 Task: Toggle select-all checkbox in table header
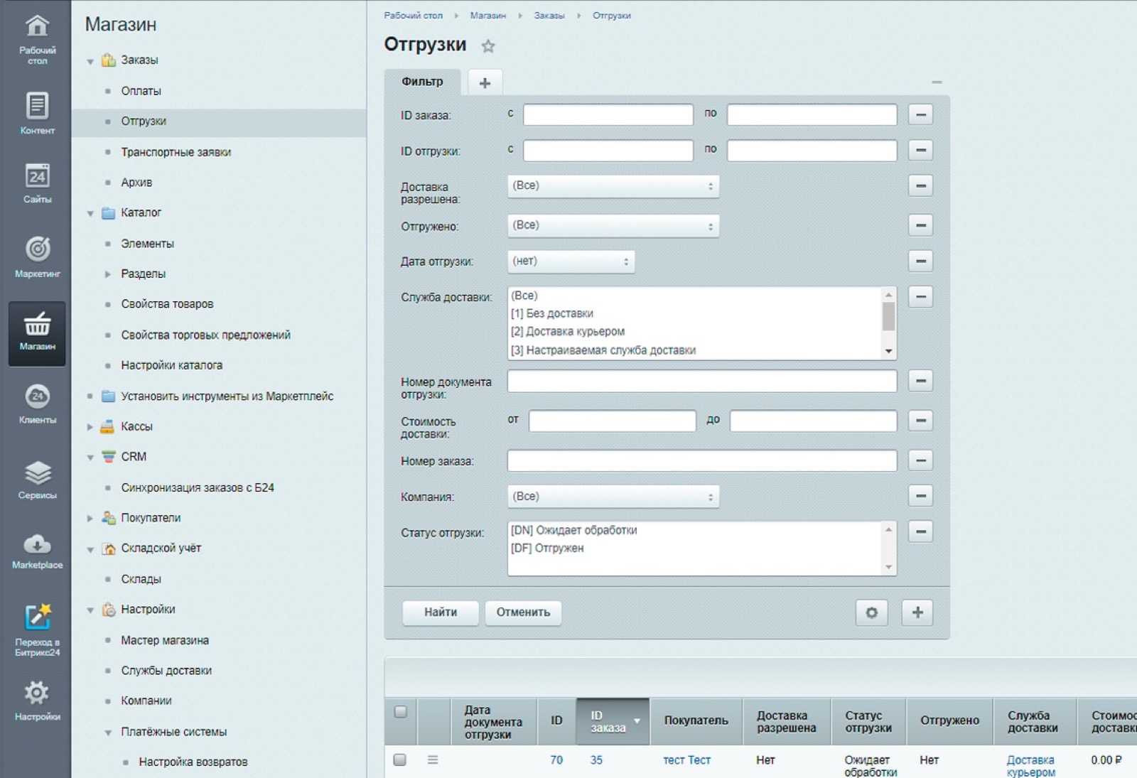point(401,712)
